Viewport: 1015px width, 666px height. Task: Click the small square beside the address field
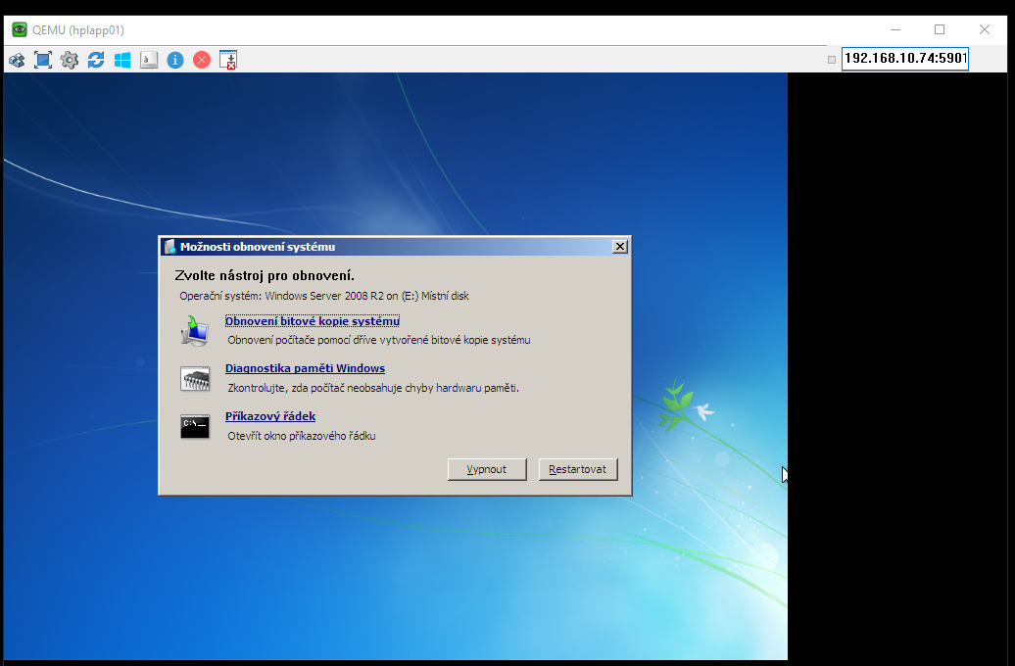(832, 60)
